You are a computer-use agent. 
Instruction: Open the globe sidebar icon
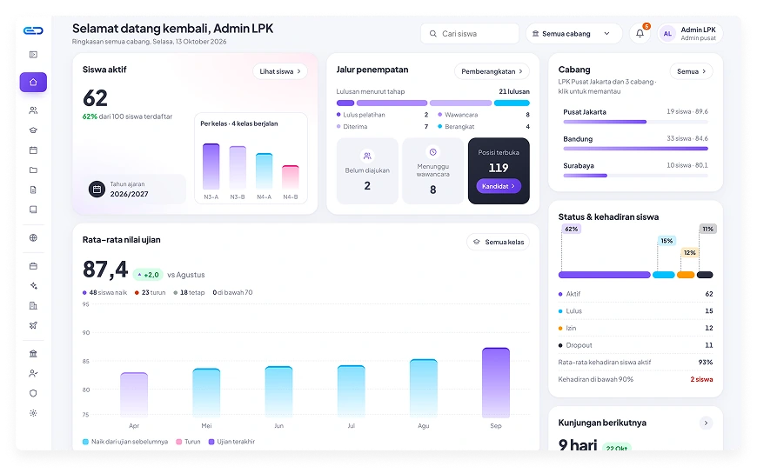(33, 237)
